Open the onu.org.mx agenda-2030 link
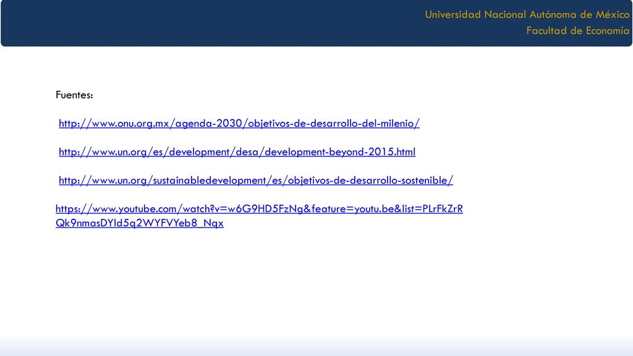This screenshot has height=356, width=633. [x=239, y=124]
